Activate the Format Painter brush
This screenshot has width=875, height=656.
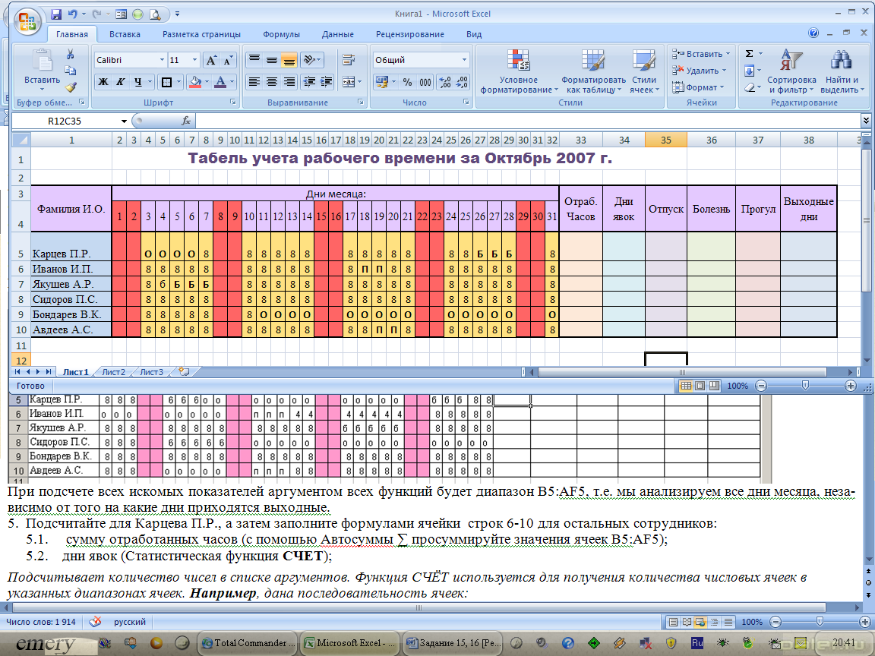[x=71, y=87]
